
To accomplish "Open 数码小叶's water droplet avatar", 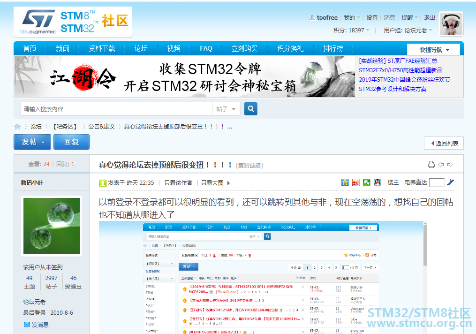I will (x=52, y=226).
